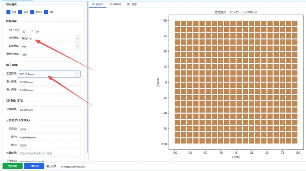Click the 加工 DRC section heading
Screen dimensions: 306x171
pyautogui.click(x=12, y=65)
